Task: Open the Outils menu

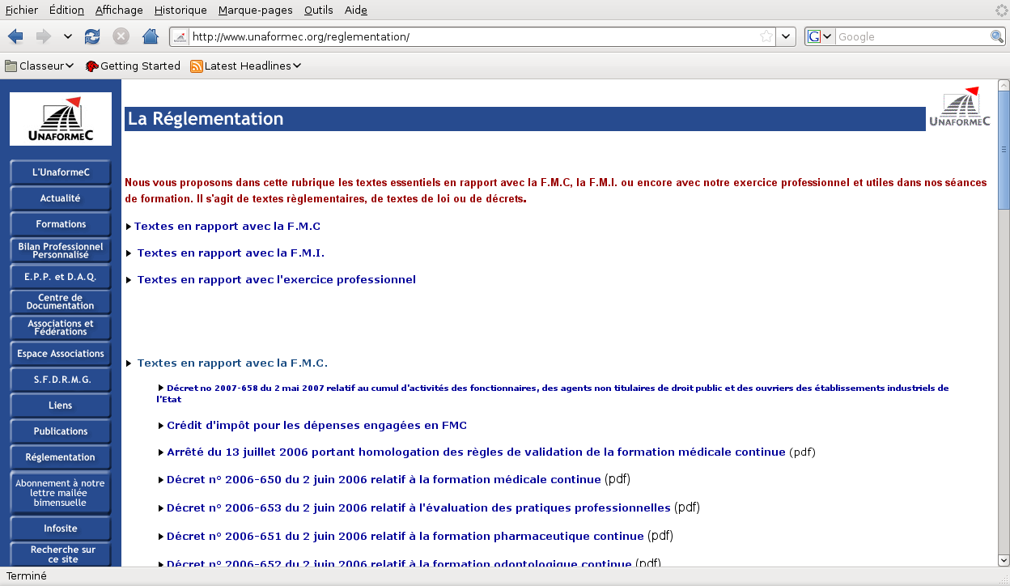Action: (319, 10)
